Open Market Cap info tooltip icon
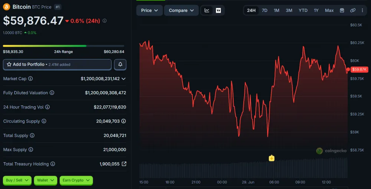The height and width of the screenshot is (189, 371). tap(30, 79)
